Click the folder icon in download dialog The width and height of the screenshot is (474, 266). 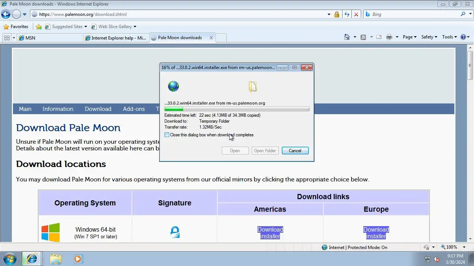tap(253, 86)
